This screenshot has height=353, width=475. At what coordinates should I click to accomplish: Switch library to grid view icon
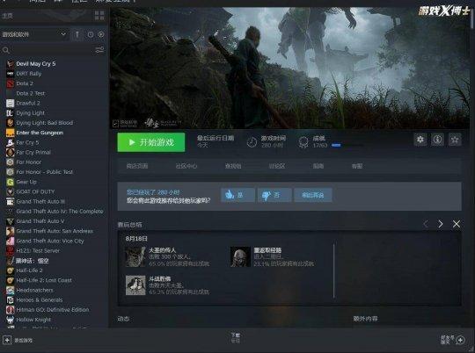99,15
